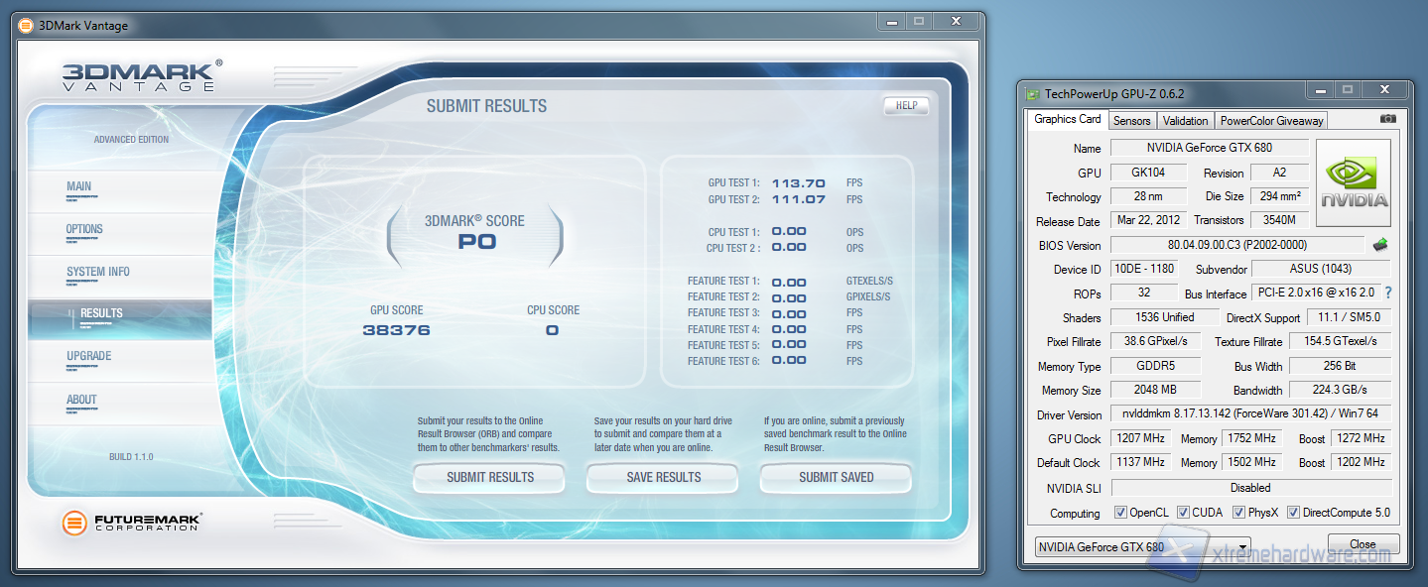Toggle the PhysX checkbox
The image size is (1428, 587).
1238,513
